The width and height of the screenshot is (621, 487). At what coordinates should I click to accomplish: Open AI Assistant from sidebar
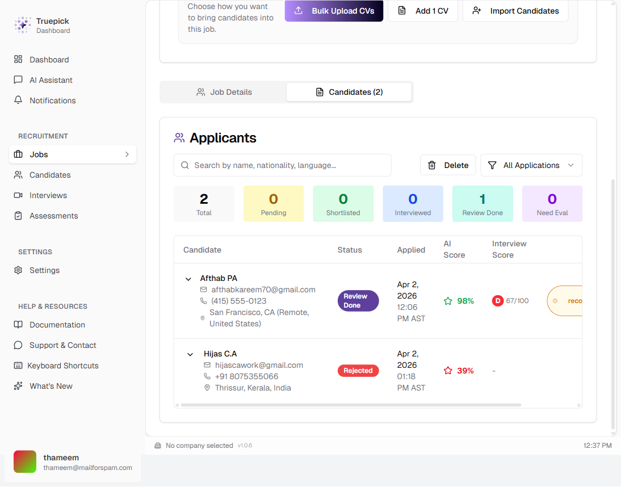tap(51, 80)
